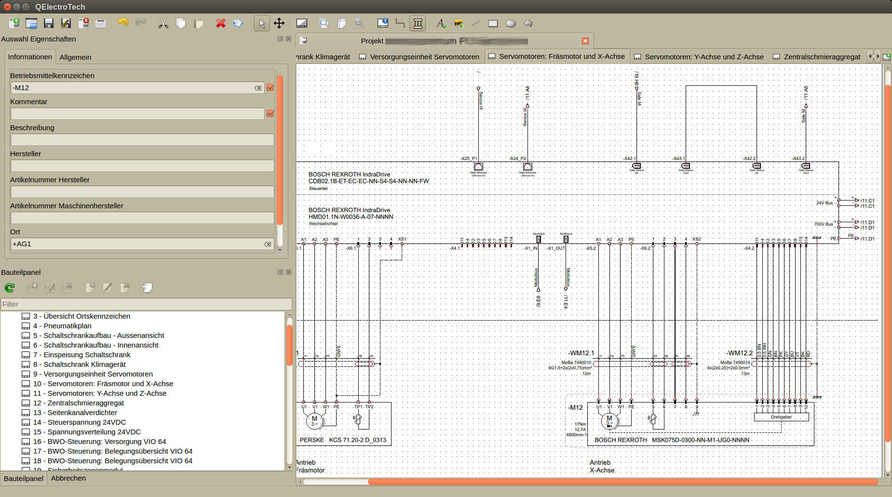The image size is (892, 497).
Task: Undock the Auswahl Eigenschaften panel via float button
Action: coord(280,39)
